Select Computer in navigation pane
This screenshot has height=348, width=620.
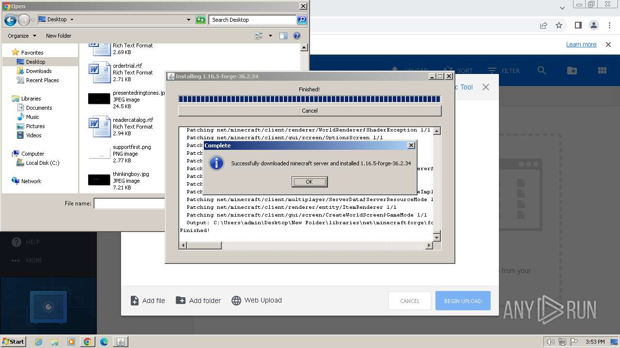tap(28, 154)
